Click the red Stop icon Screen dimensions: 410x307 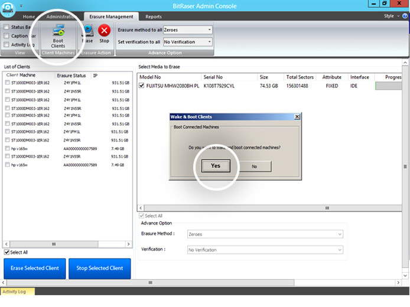[x=104, y=31]
